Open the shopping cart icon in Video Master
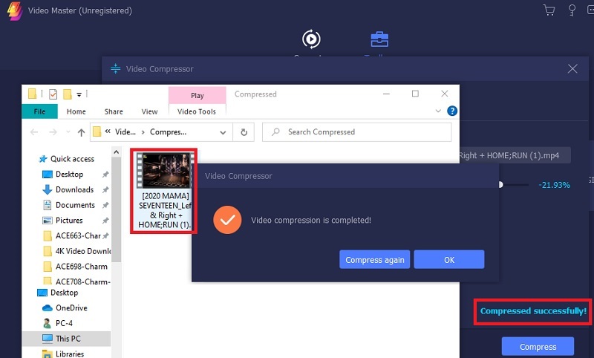This screenshot has width=594, height=358. [549, 10]
